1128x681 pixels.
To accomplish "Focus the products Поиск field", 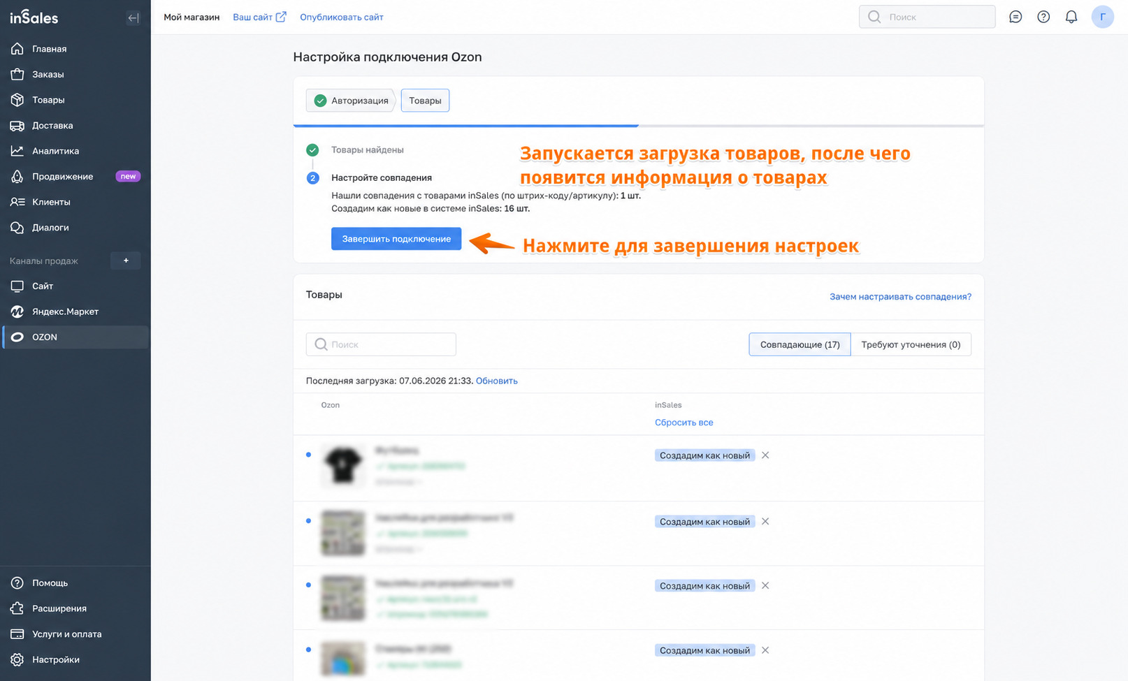I will (381, 344).
